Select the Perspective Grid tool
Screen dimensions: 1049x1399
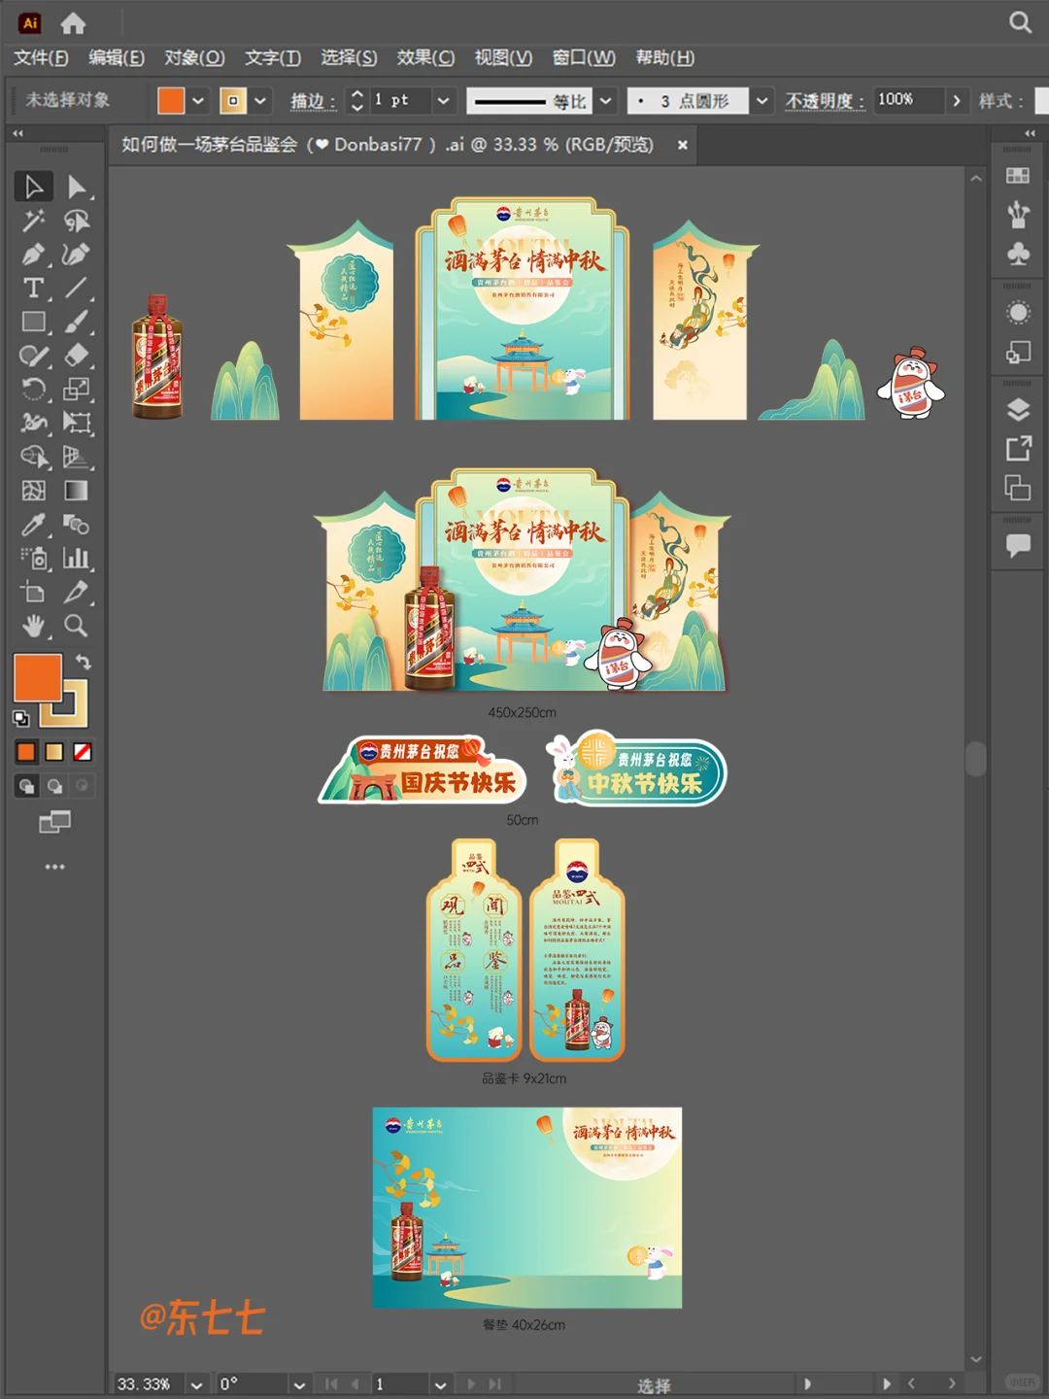tap(76, 457)
